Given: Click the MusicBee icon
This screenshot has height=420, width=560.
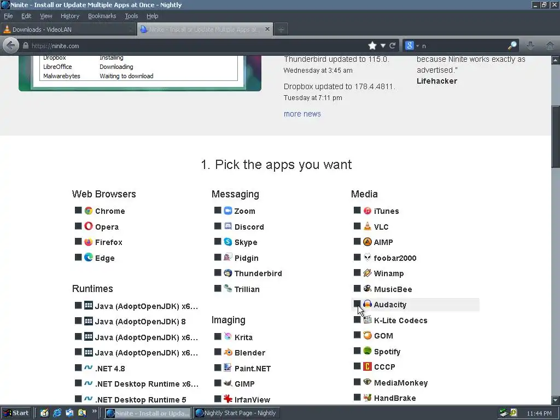Looking at the screenshot, I should coord(367,288).
